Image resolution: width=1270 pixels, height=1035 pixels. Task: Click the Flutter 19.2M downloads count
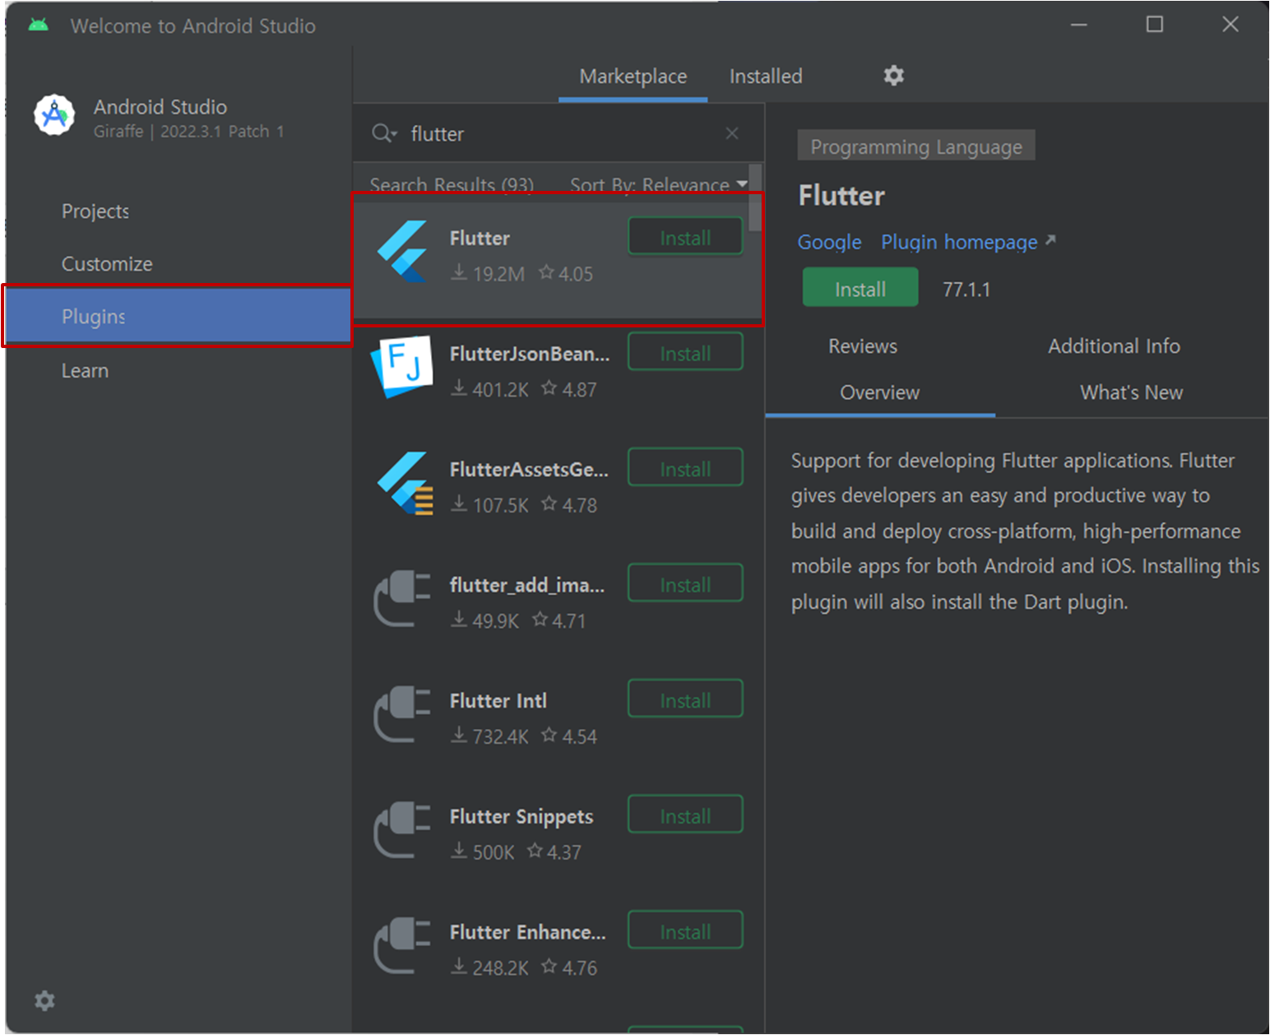[488, 274]
